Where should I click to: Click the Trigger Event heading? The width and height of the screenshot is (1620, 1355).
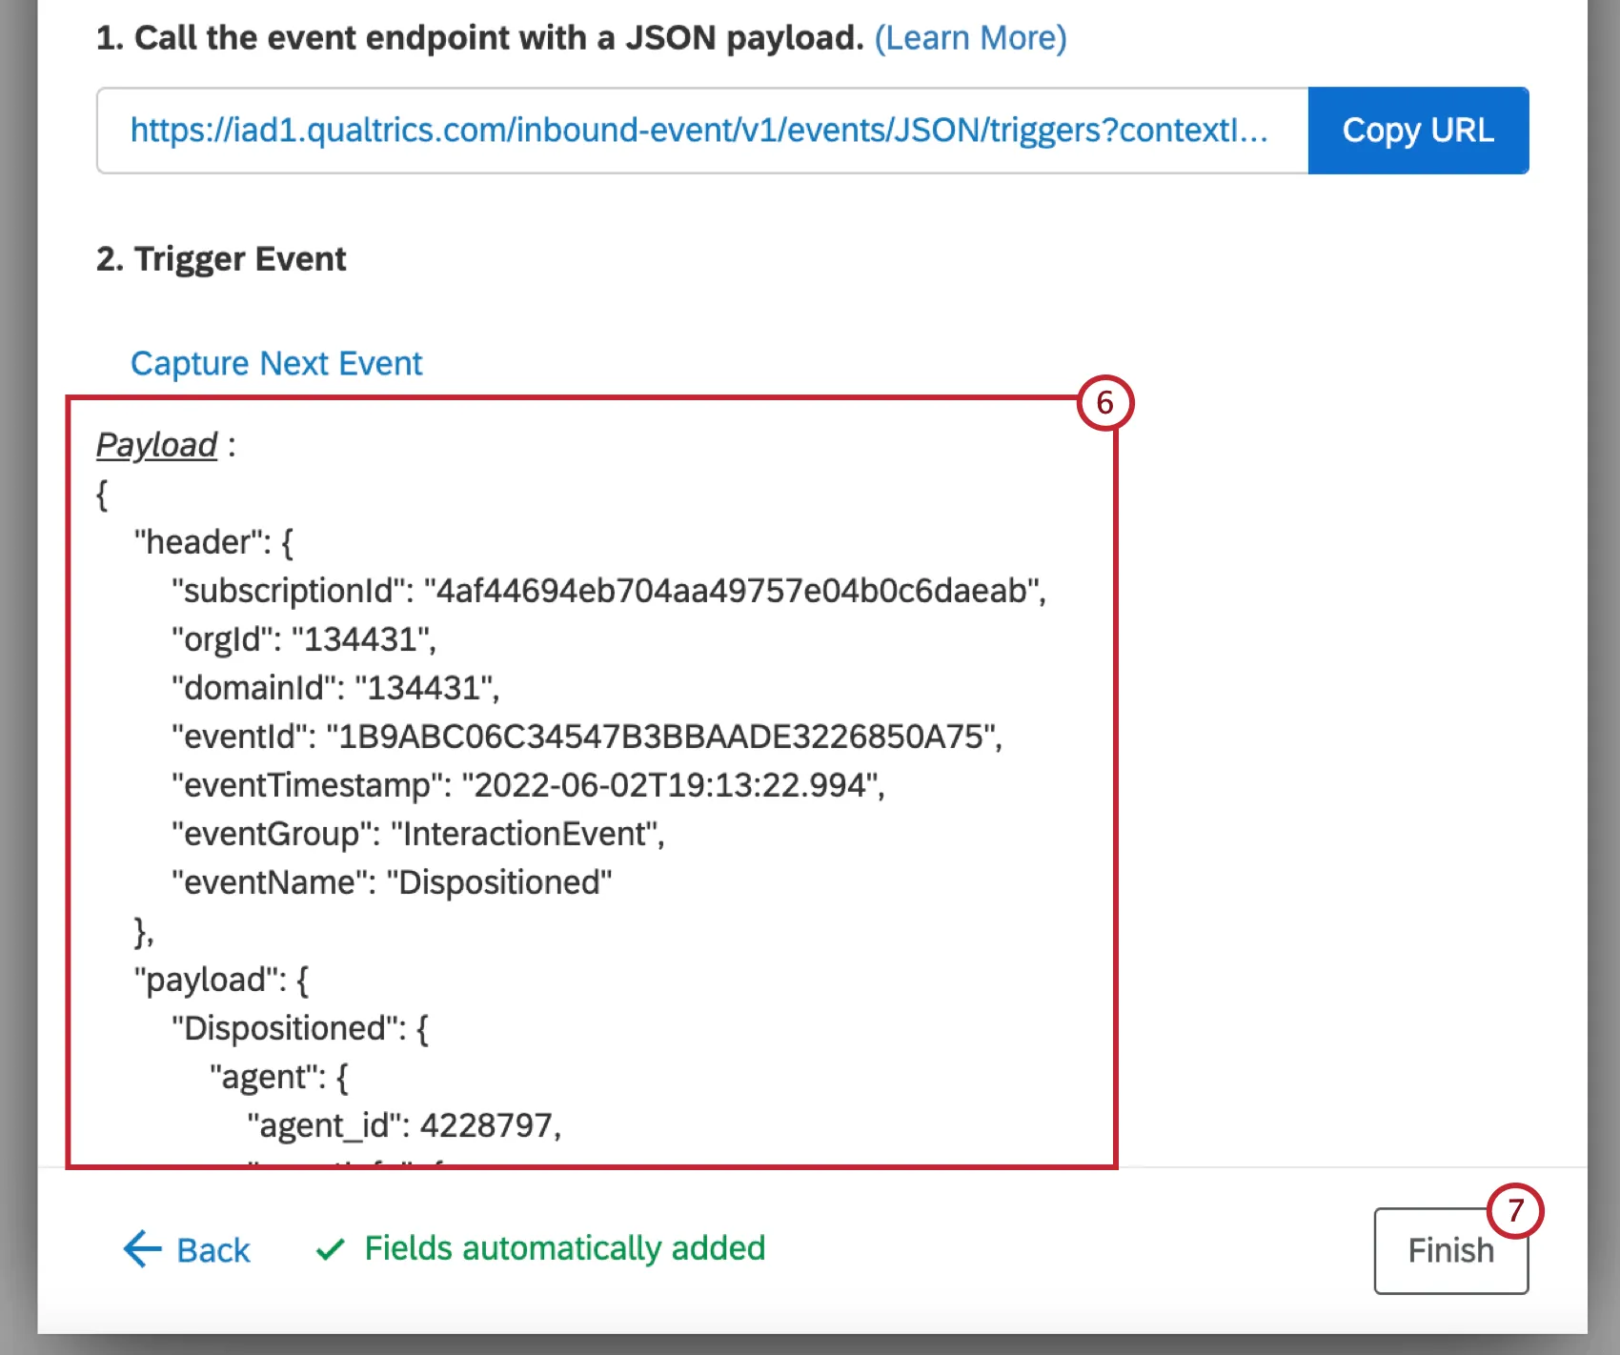221,257
